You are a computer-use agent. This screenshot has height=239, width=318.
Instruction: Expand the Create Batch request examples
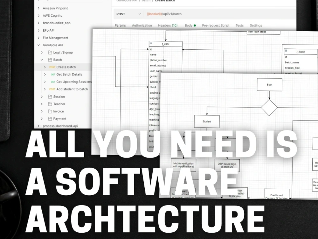45,67
